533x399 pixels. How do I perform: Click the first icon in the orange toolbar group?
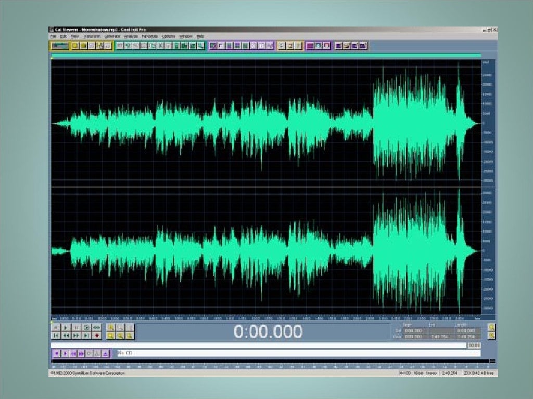pos(282,46)
